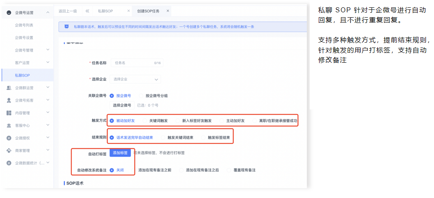Viewport: 434px width, 198px height.
Task: Select 按企微号 radio option
Action: pyautogui.click(x=112, y=96)
